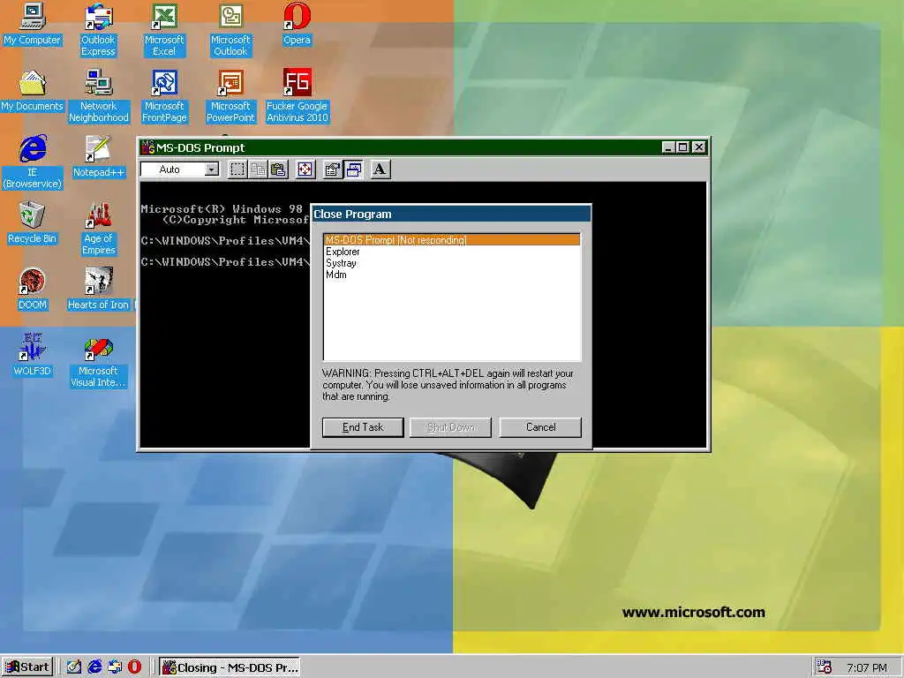Launch Hearts of Iron shortcut
The width and height of the screenshot is (904, 678).
pyautogui.click(x=99, y=289)
